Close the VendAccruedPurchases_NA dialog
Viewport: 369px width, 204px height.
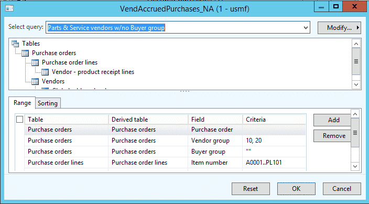[354, 6]
